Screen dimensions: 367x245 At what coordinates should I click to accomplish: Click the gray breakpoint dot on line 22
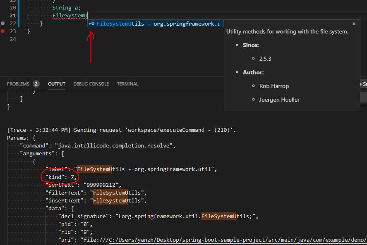pos(3,23)
